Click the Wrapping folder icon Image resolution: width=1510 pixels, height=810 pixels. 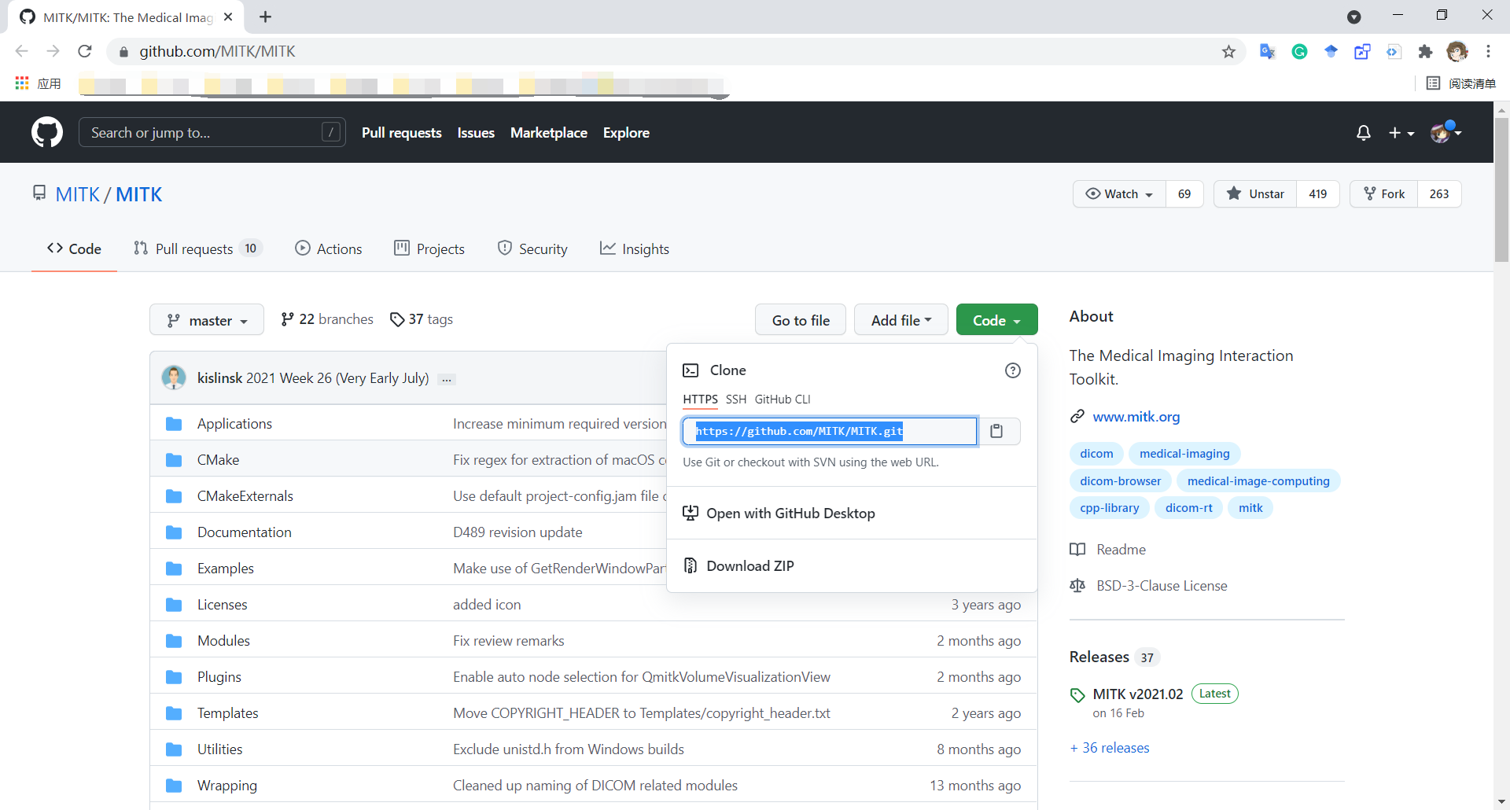(174, 786)
